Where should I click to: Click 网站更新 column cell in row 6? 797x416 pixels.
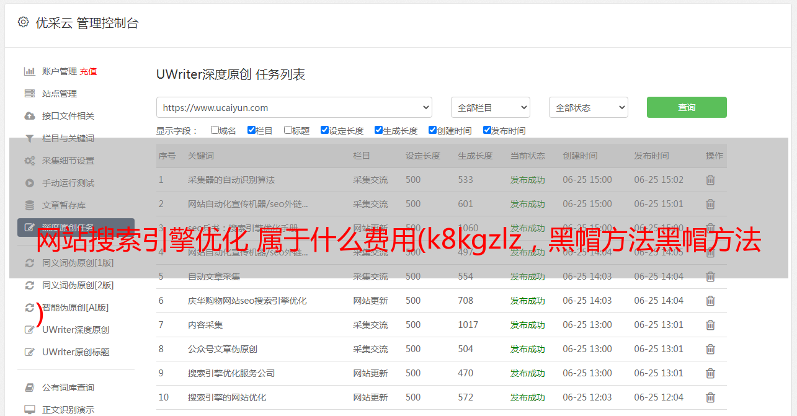coord(370,301)
